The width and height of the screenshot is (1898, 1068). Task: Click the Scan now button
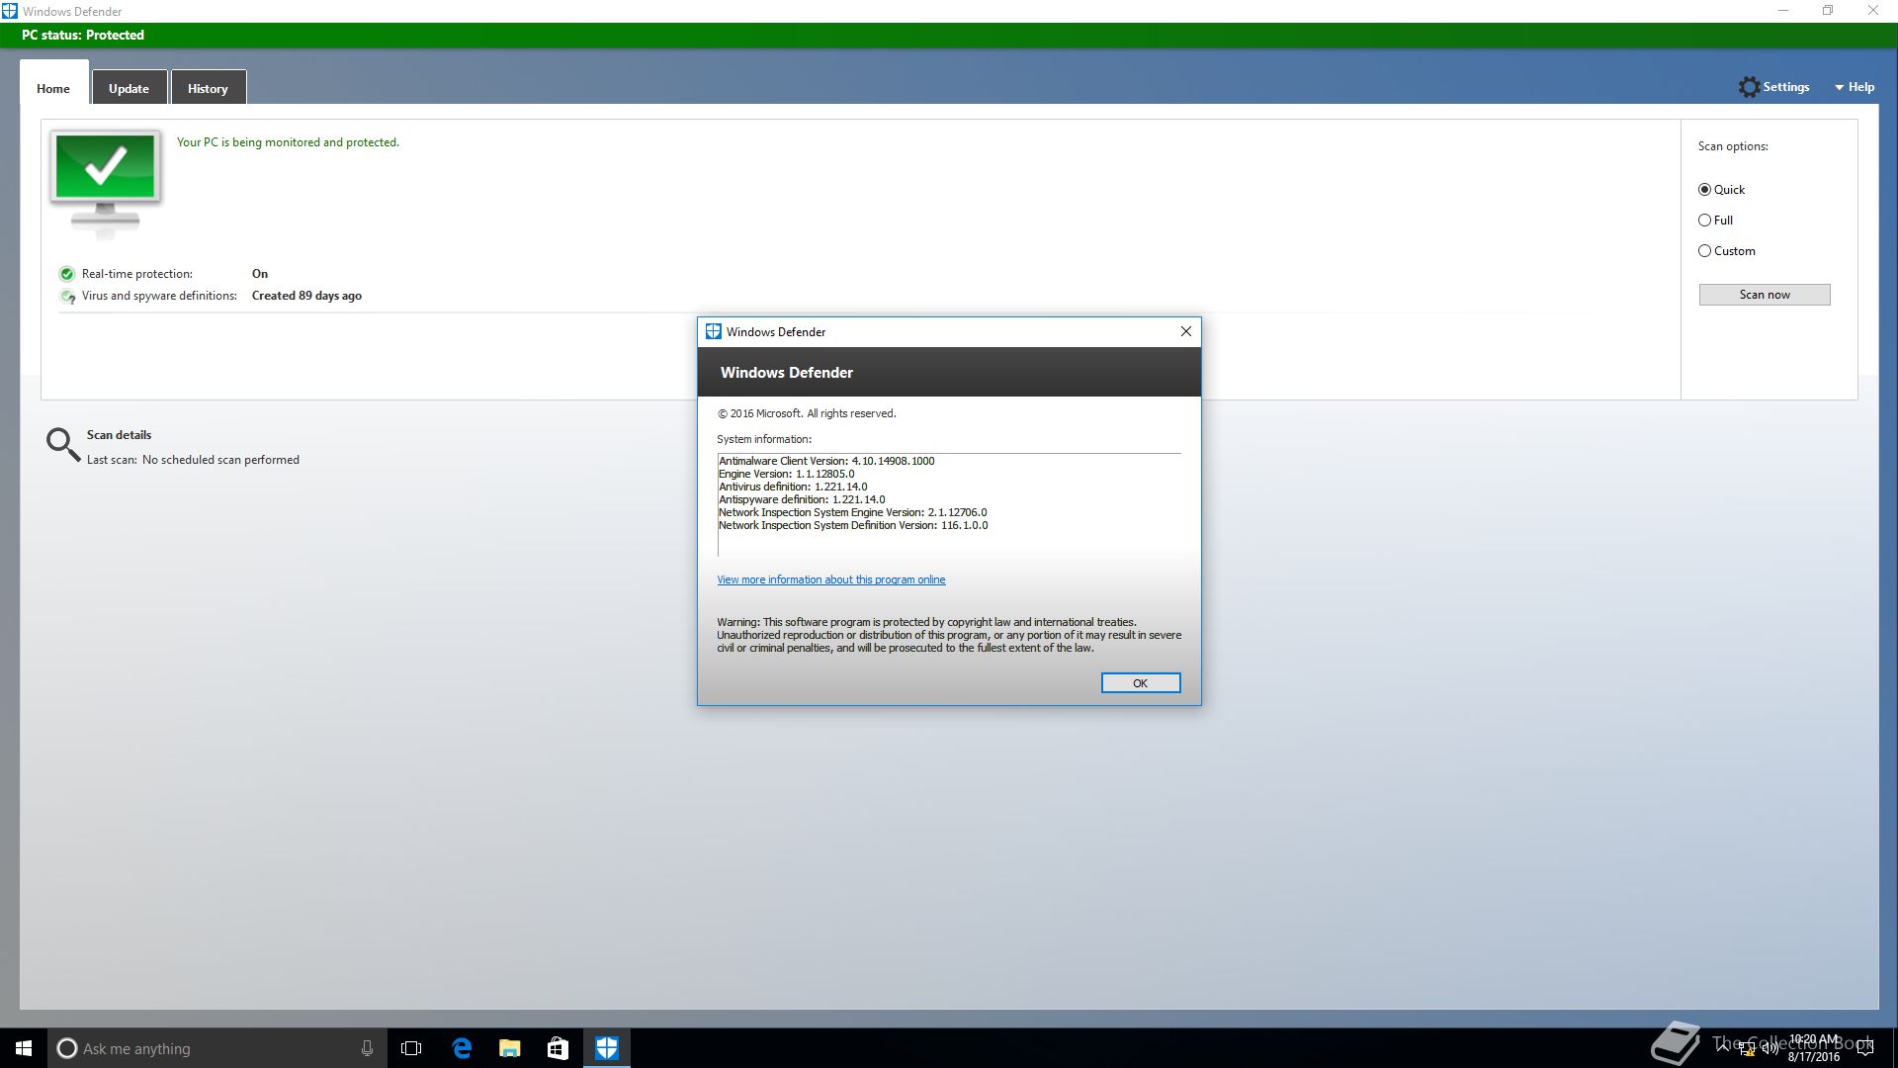click(x=1765, y=295)
